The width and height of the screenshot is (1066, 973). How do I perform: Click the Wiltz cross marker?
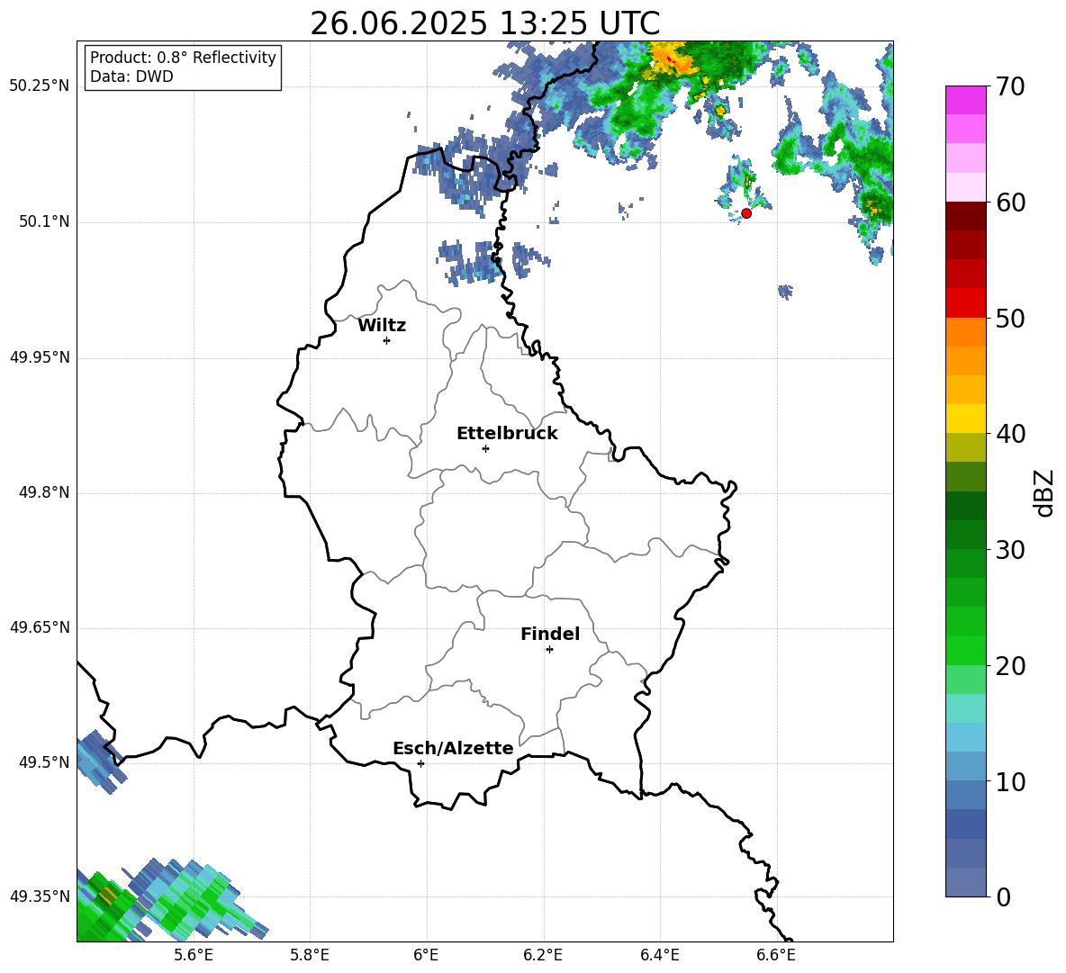point(387,340)
